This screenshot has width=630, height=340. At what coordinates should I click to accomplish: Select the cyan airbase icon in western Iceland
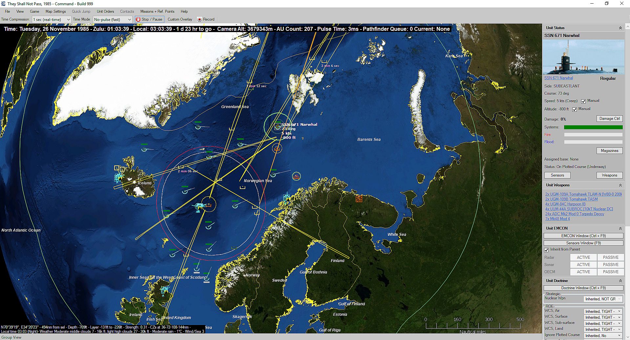click(x=118, y=177)
